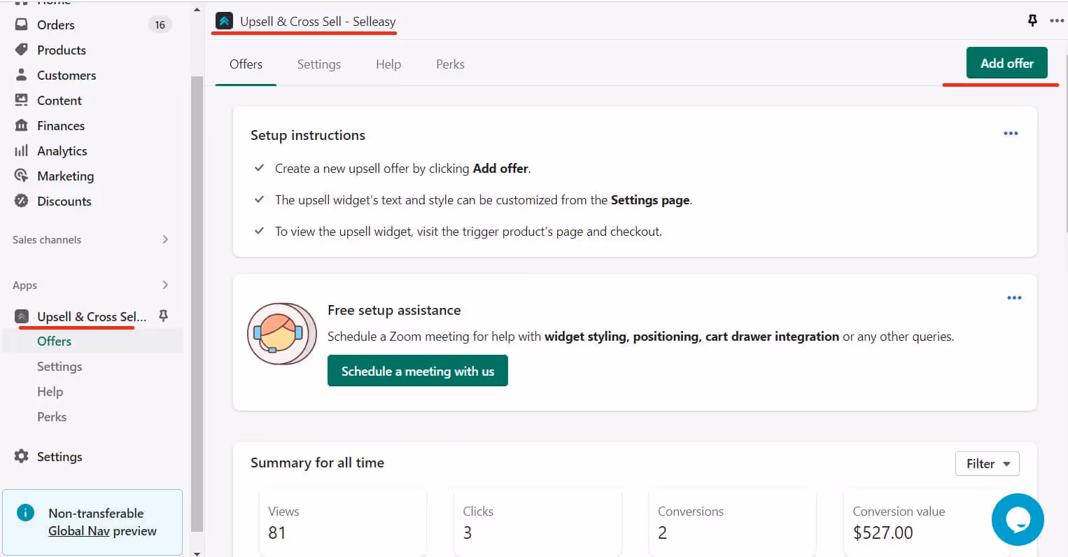
Task: Switch to the Perks tab
Action: (450, 64)
